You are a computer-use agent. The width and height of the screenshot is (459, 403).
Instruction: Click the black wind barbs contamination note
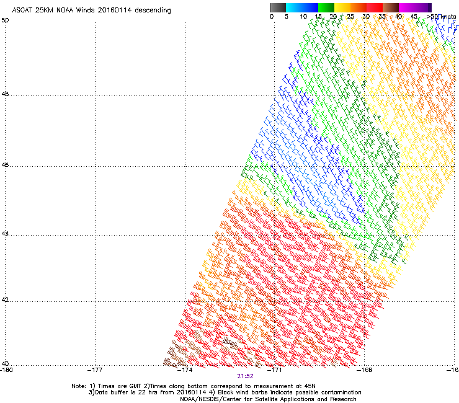[286, 392]
